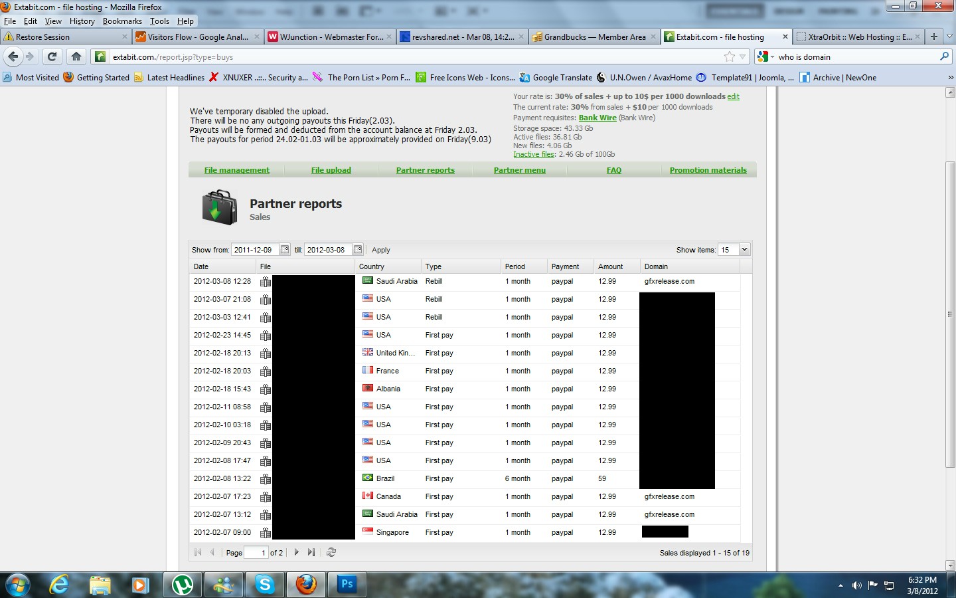The height and width of the screenshot is (598, 956).
Task: Expand the Show items dropdown
Action: pyautogui.click(x=744, y=250)
